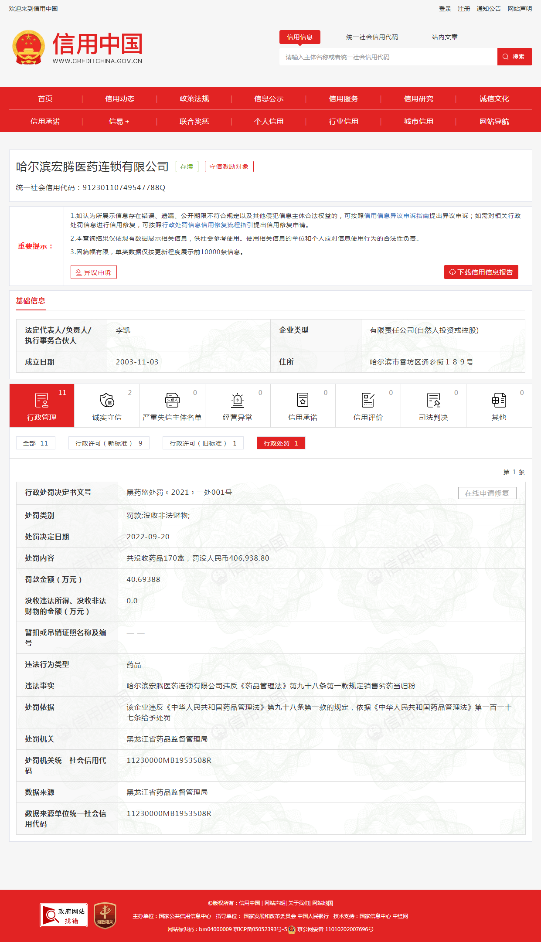Screen dimensions: 541x942
Task: Click the penalty date 2022-09-20
Action: click(148, 537)
